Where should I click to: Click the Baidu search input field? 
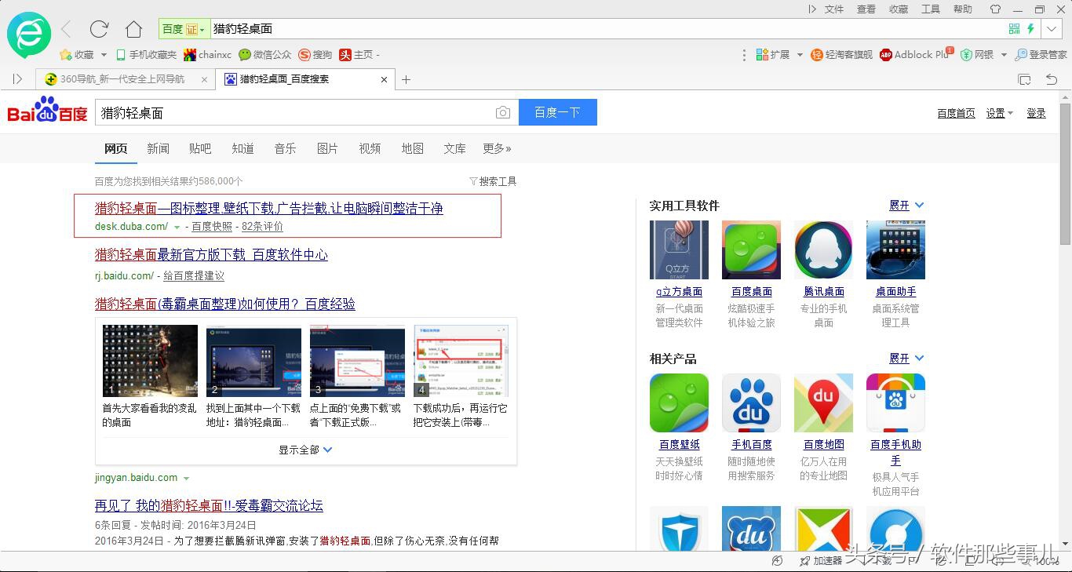pos(294,113)
